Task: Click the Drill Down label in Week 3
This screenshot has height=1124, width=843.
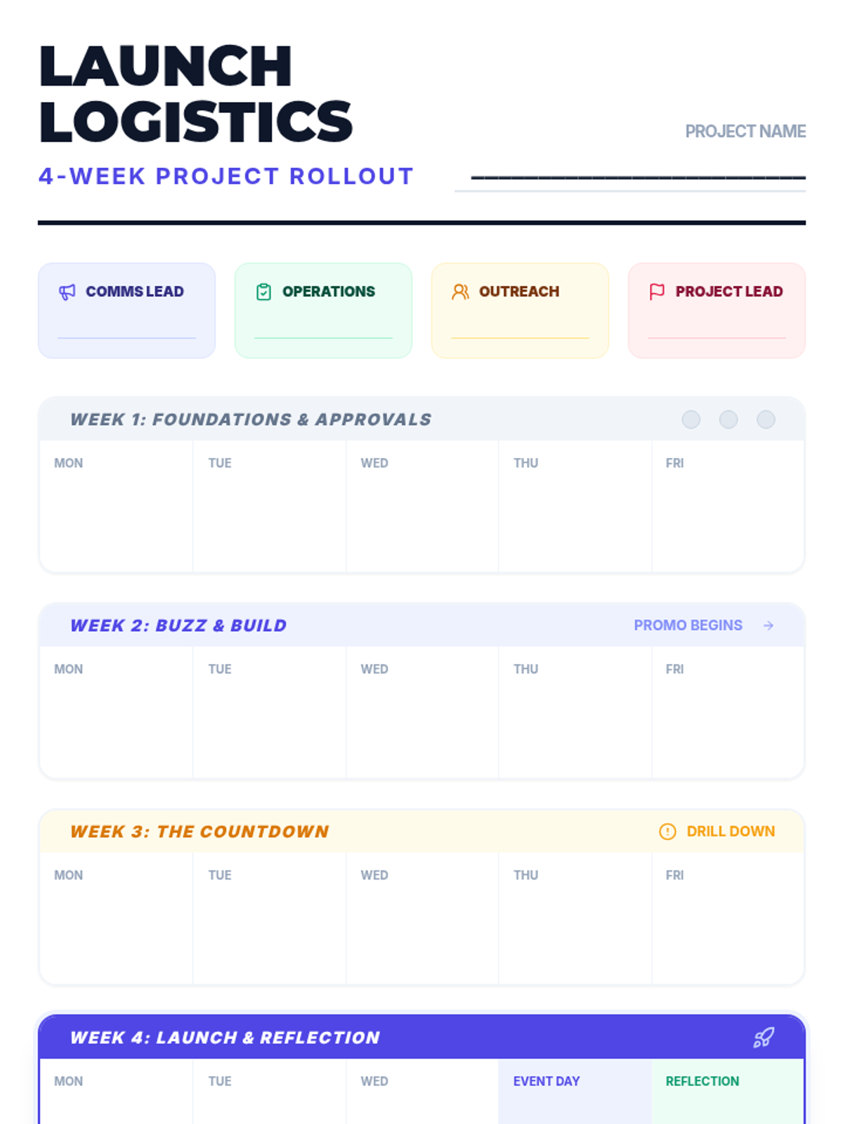Action: 731,832
